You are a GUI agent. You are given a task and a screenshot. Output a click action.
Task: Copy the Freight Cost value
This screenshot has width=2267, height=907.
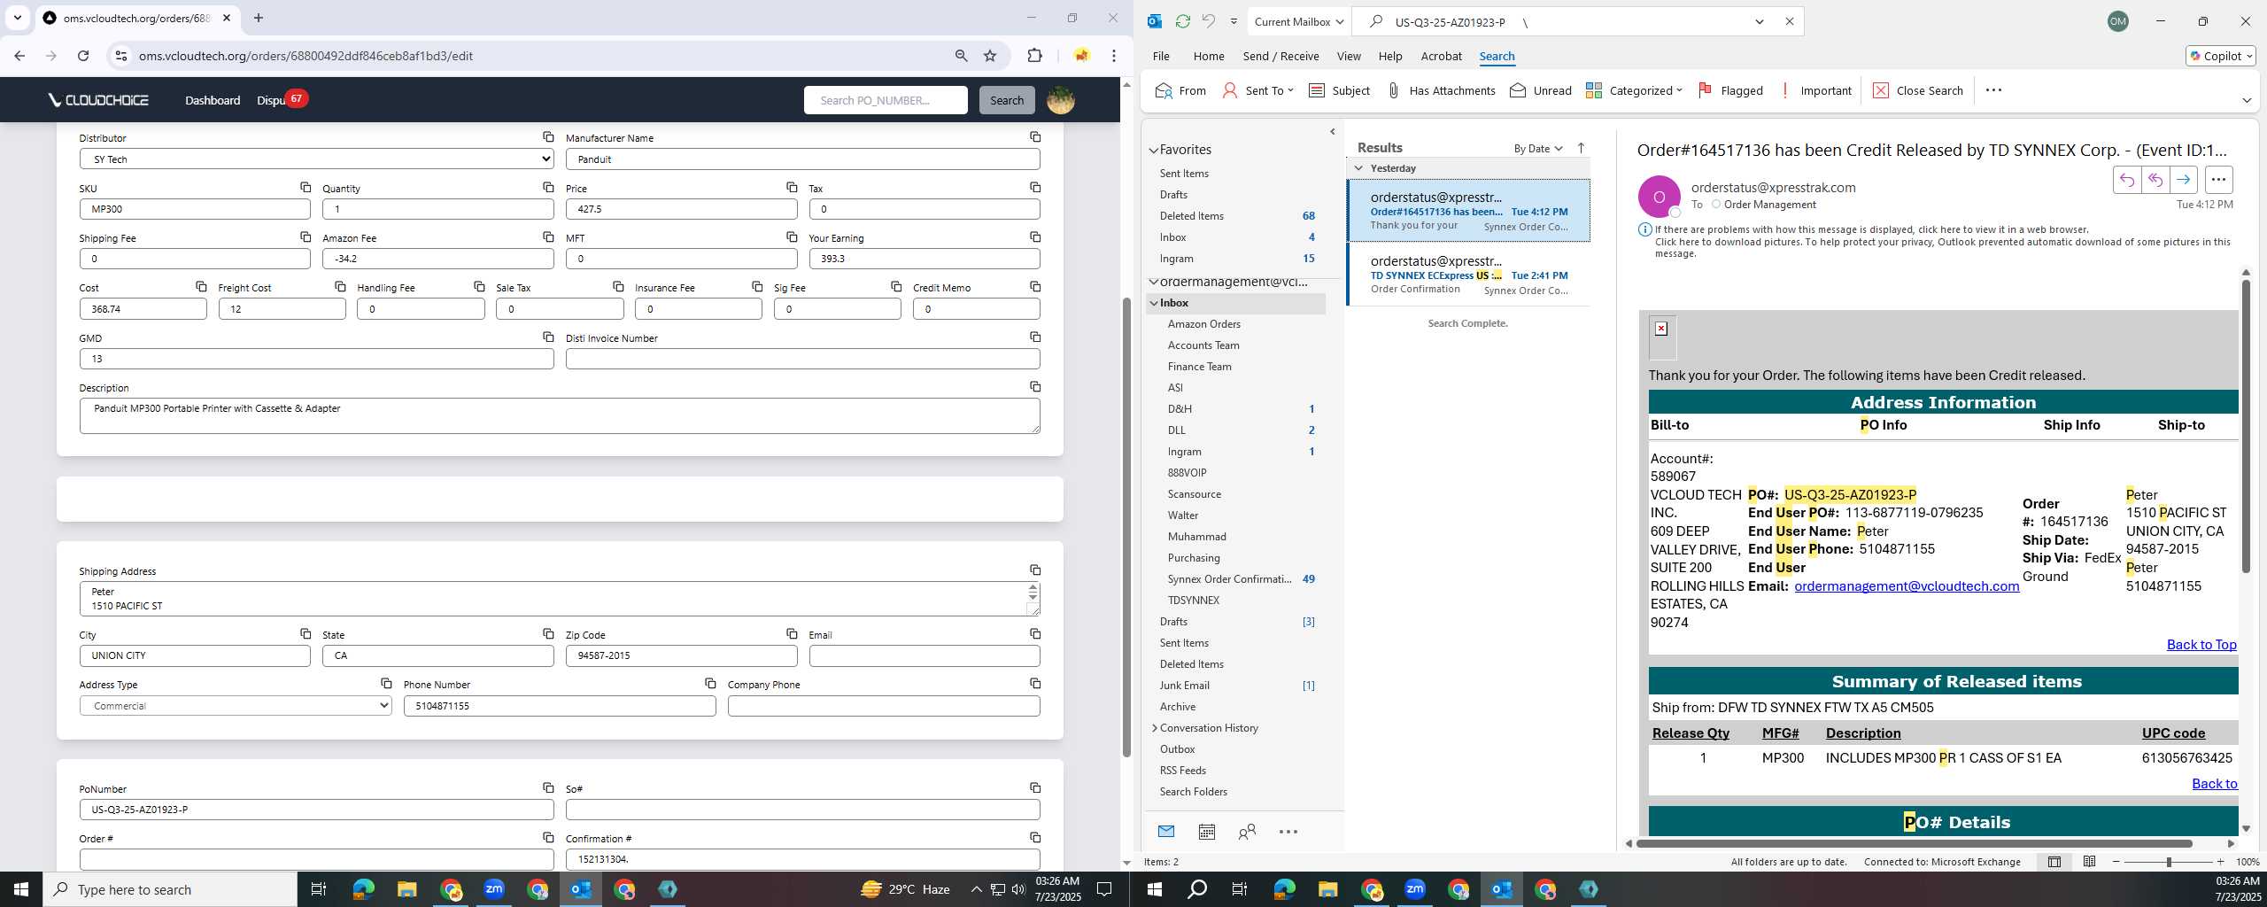pos(340,287)
